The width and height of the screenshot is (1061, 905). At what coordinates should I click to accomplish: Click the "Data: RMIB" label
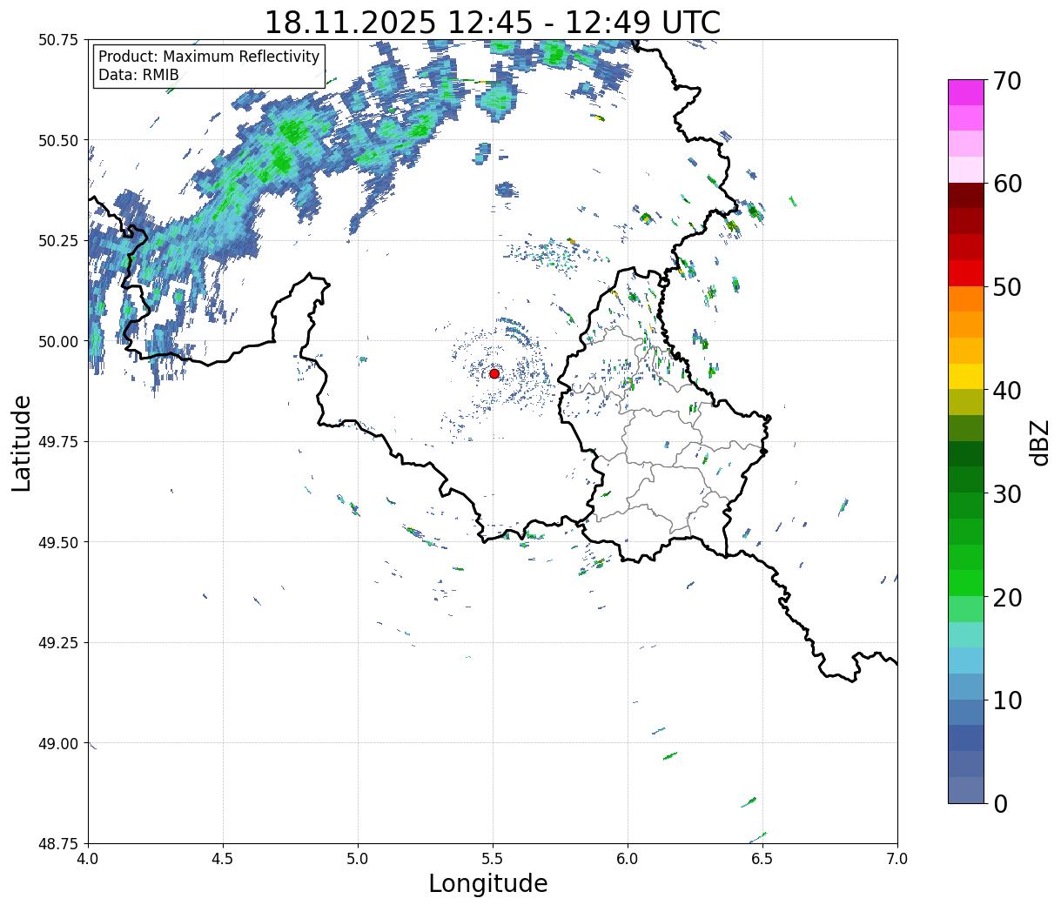(x=138, y=75)
